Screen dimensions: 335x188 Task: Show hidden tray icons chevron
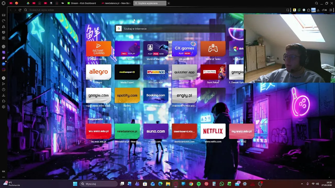click(x=302, y=184)
